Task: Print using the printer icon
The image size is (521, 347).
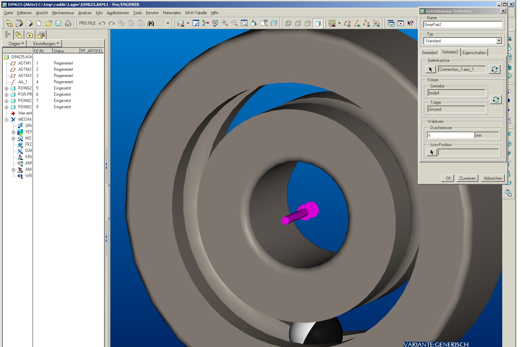Action: 68,23
